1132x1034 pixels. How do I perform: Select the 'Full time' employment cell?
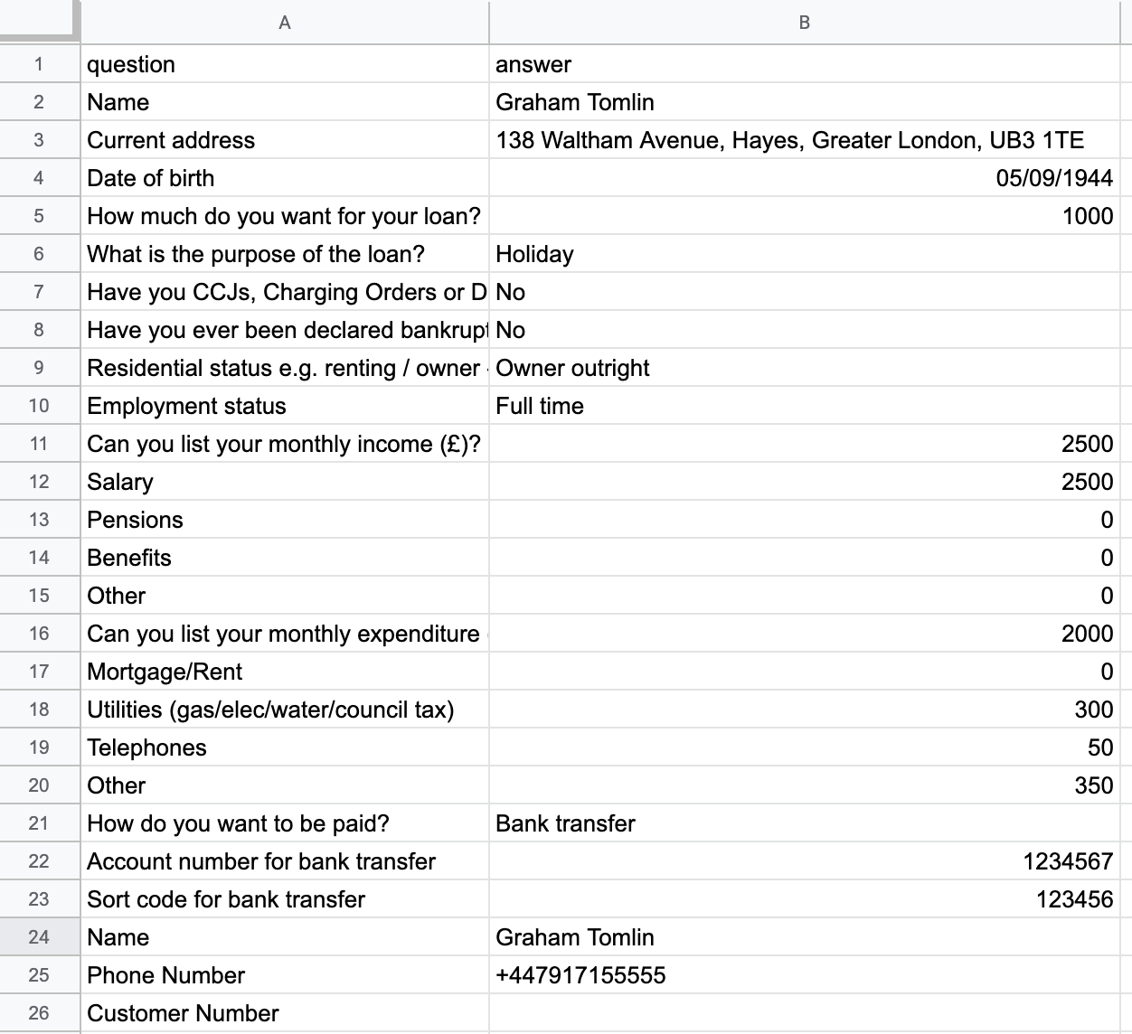point(804,406)
